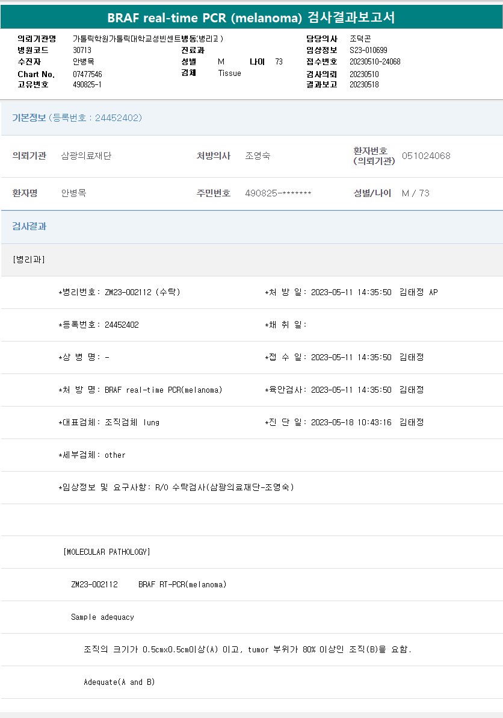This screenshot has width=503, height=718.
Task: Click the Adequate(A and B) result text
Action: click(x=119, y=682)
